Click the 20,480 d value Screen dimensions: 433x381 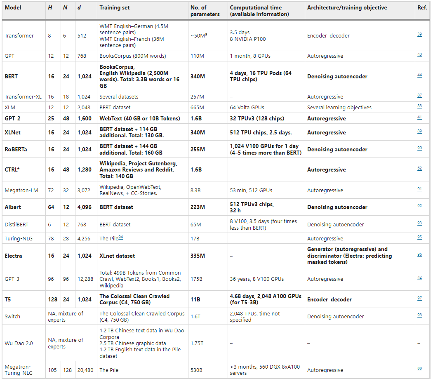pos(85,370)
